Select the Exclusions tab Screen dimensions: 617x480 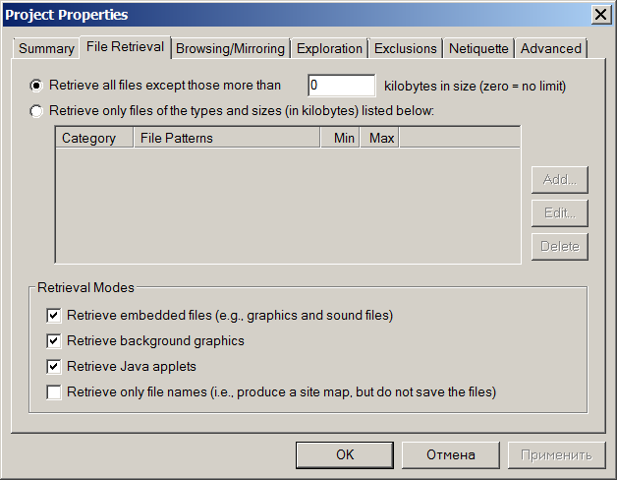pyautogui.click(x=405, y=48)
